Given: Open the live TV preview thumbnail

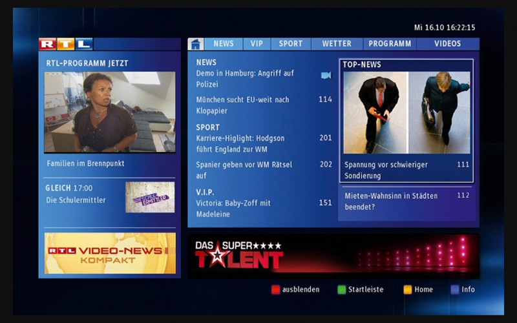Looking at the screenshot, I should 110,112.
